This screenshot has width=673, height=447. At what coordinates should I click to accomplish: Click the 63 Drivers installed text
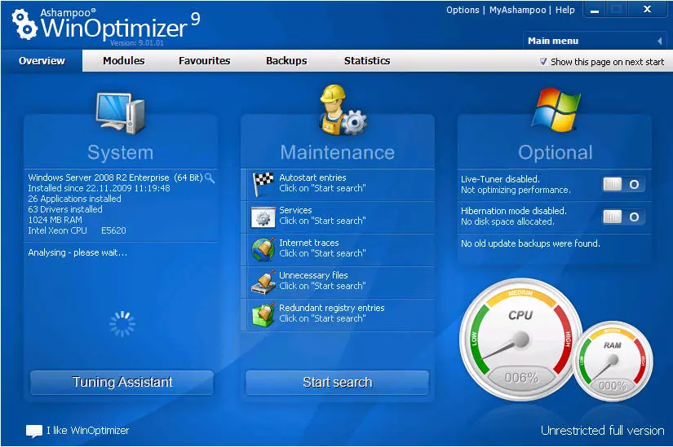pyautogui.click(x=65, y=209)
